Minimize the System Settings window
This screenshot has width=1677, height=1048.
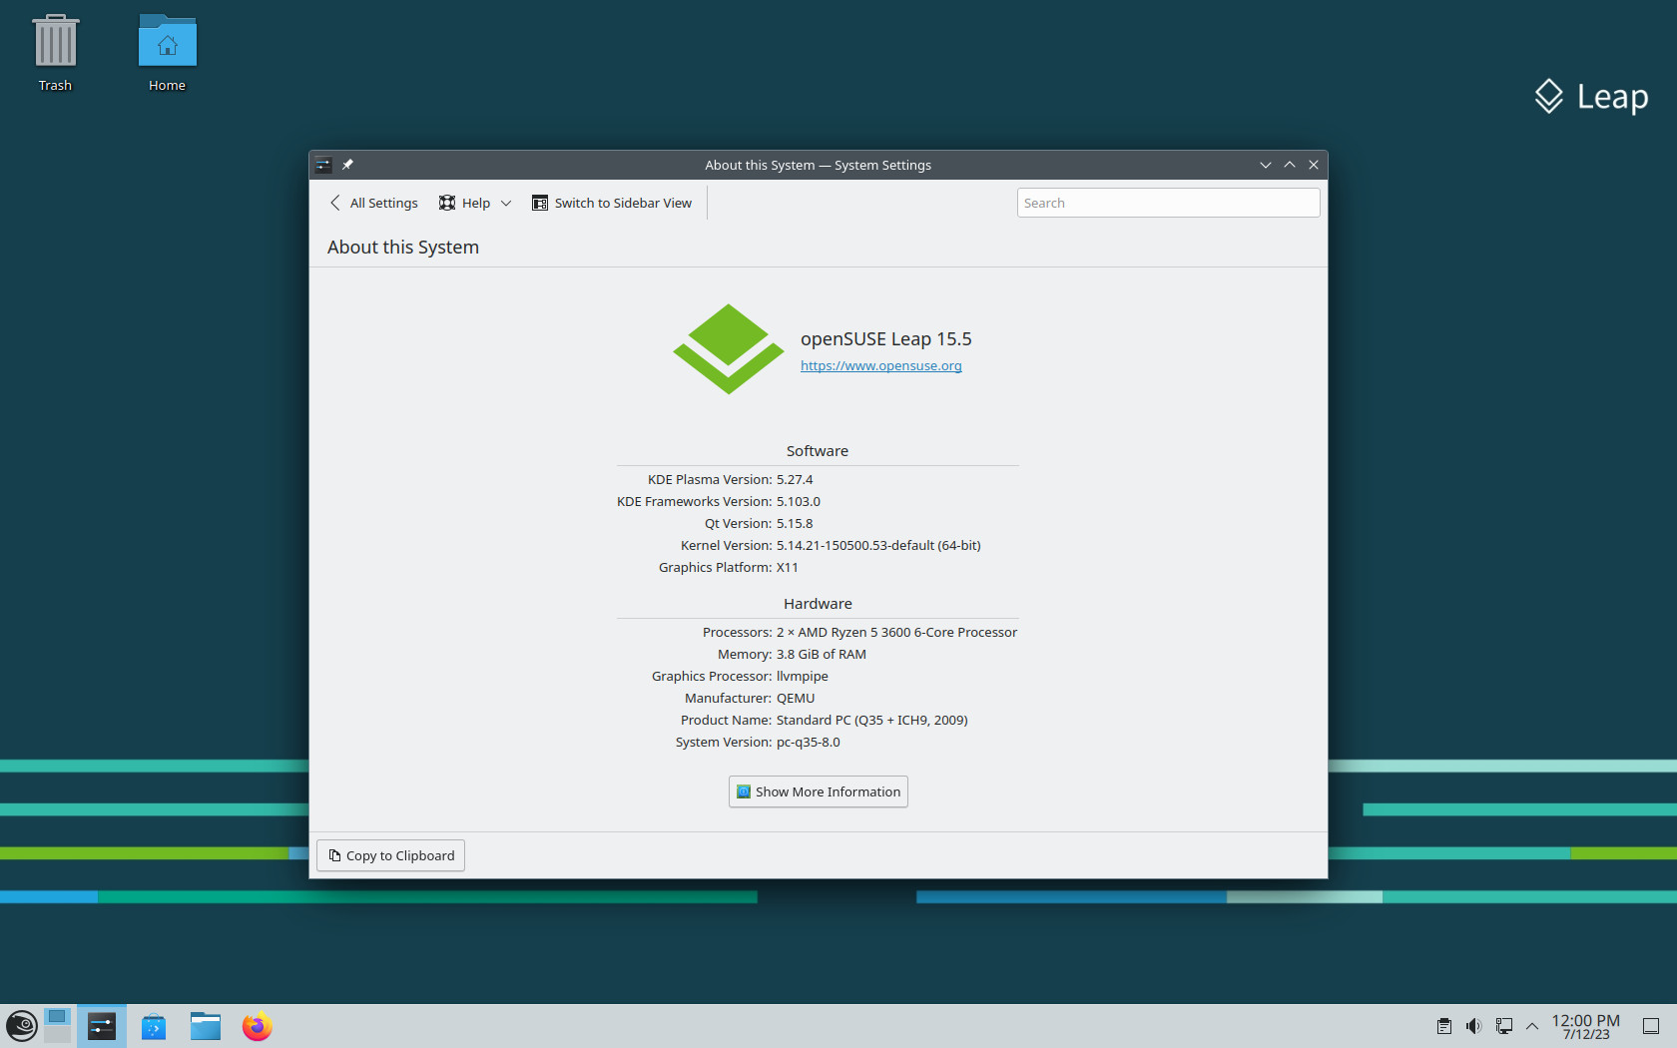tap(1265, 165)
